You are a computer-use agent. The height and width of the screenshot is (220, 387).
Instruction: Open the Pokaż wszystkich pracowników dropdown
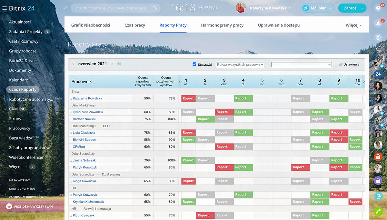click(240, 64)
